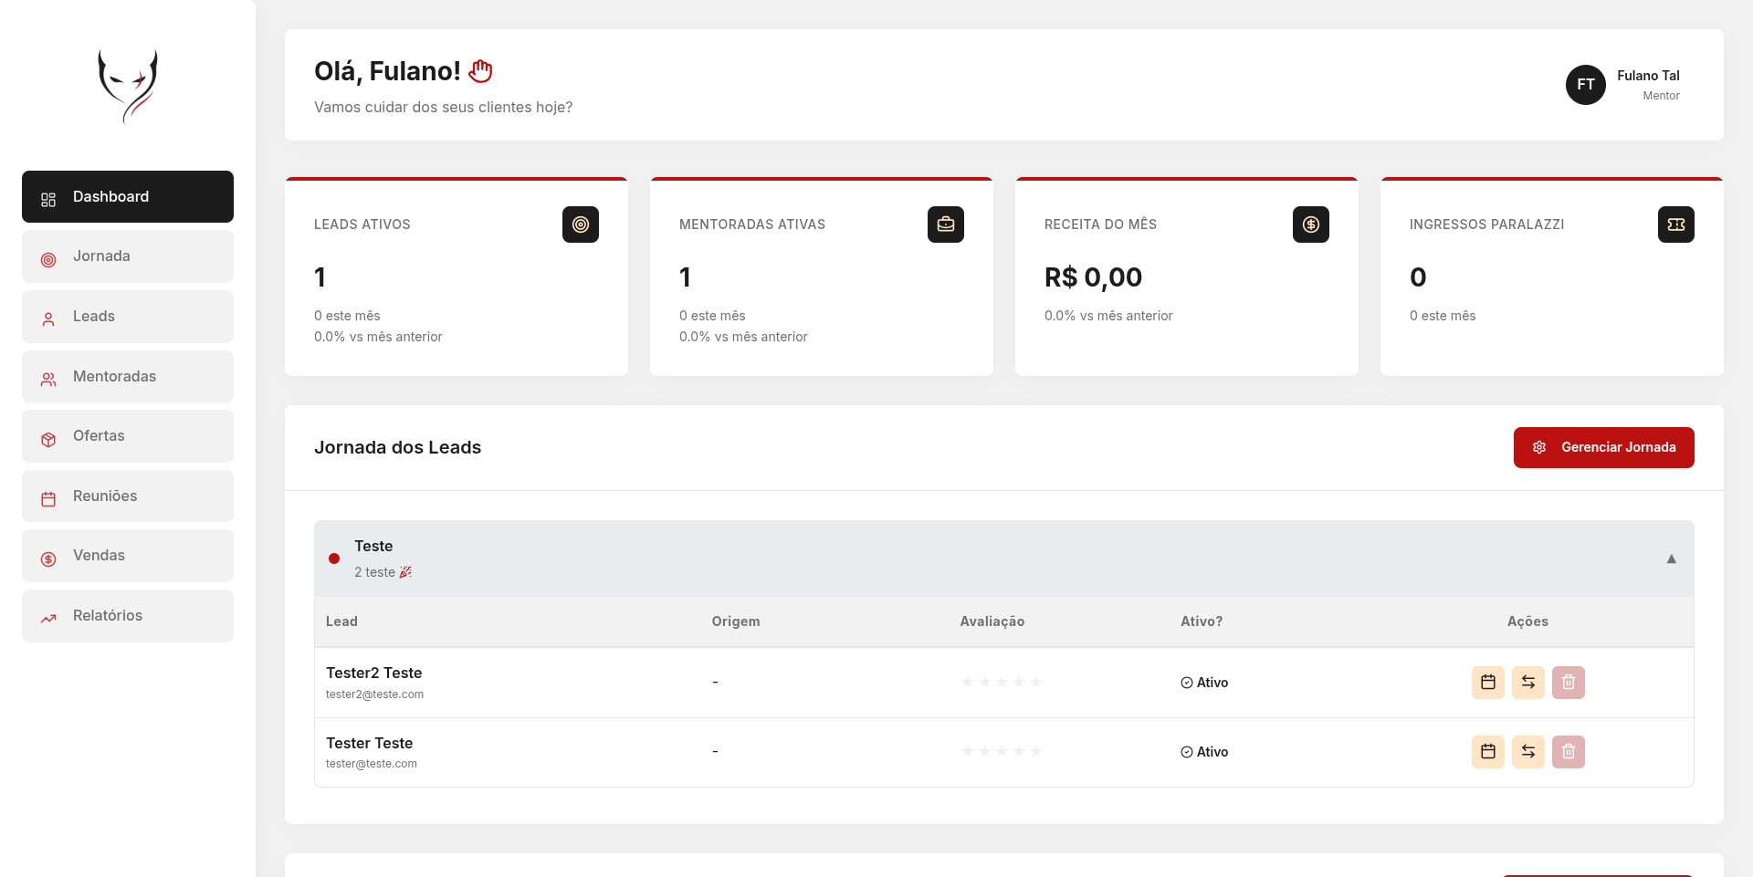This screenshot has height=877, width=1753.
Task: Toggle Ativo status for Tester2 Teste
Action: [x=1204, y=683]
